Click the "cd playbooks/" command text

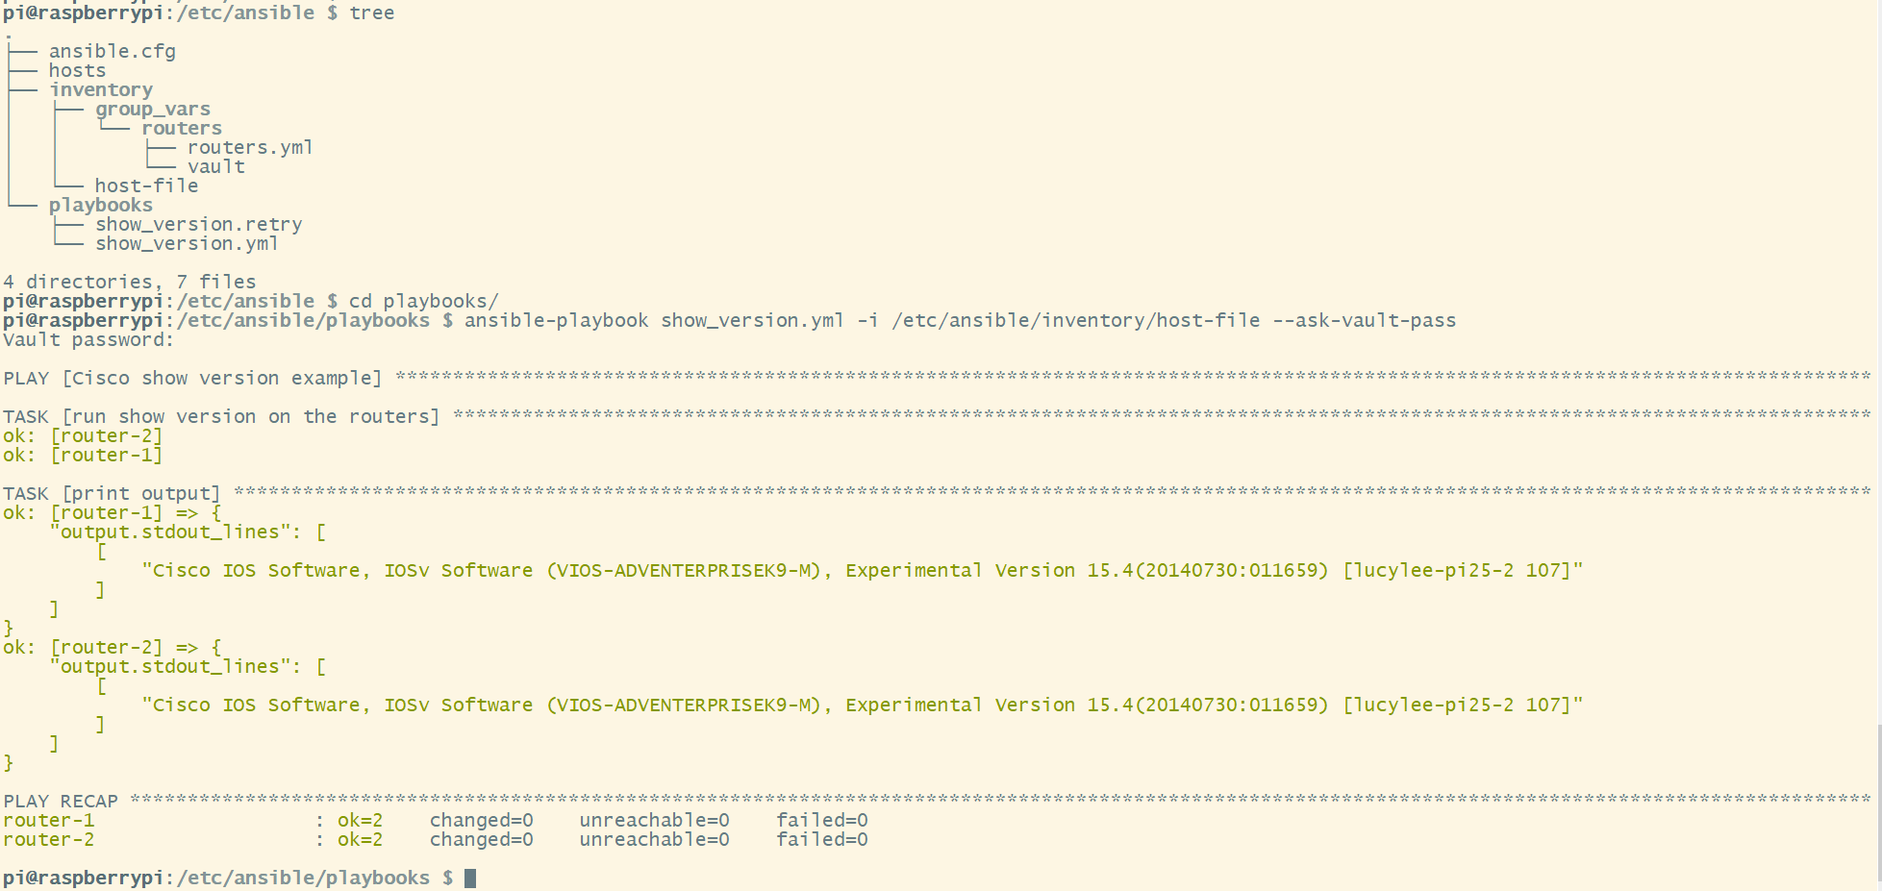click(423, 302)
